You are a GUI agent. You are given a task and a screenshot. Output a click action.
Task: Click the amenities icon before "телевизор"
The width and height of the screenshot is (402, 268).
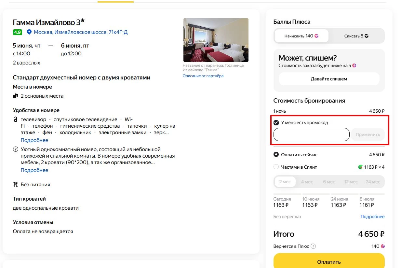click(15, 119)
